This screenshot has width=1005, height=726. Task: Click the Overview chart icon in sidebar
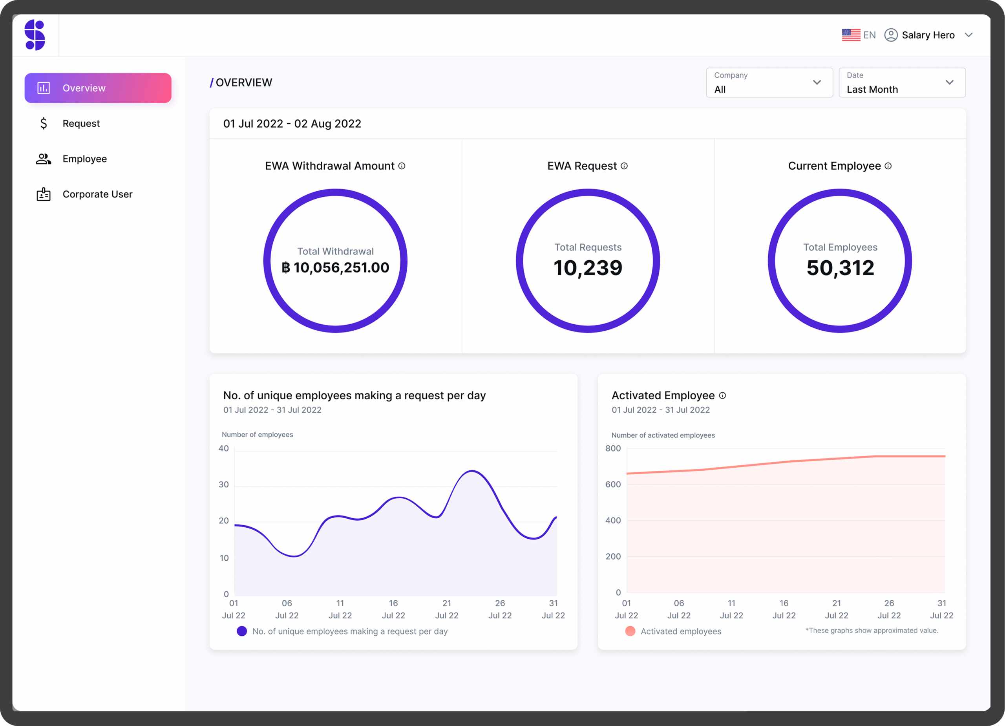pyautogui.click(x=44, y=88)
